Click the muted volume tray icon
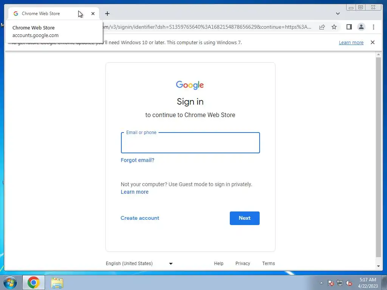387x290 pixels. click(x=349, y=283)
